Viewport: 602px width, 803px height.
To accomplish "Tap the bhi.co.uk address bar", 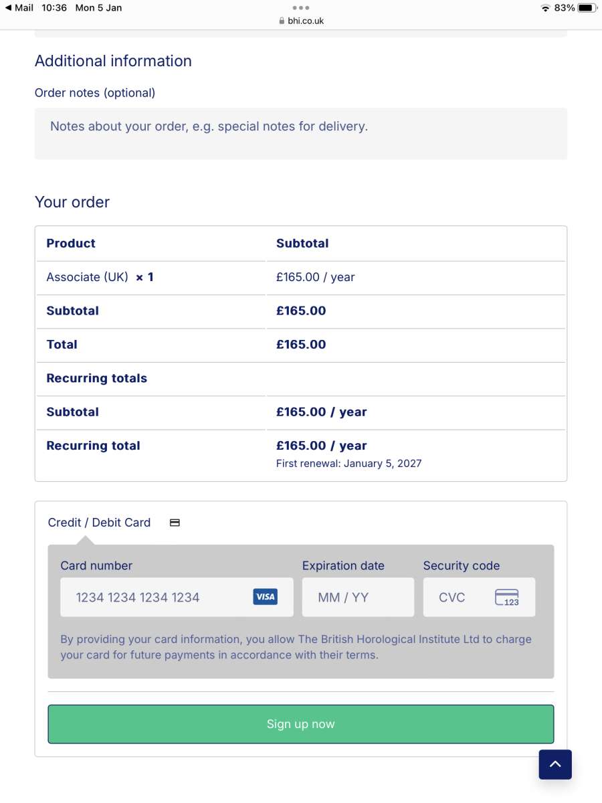I will tap(301, 21).
